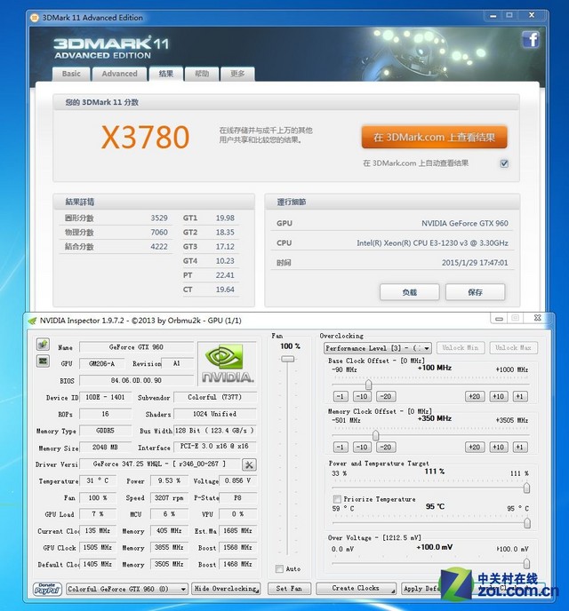Click the Memory Clock Offset slider handle
The image size is (569, 611).
click(375, 435)
